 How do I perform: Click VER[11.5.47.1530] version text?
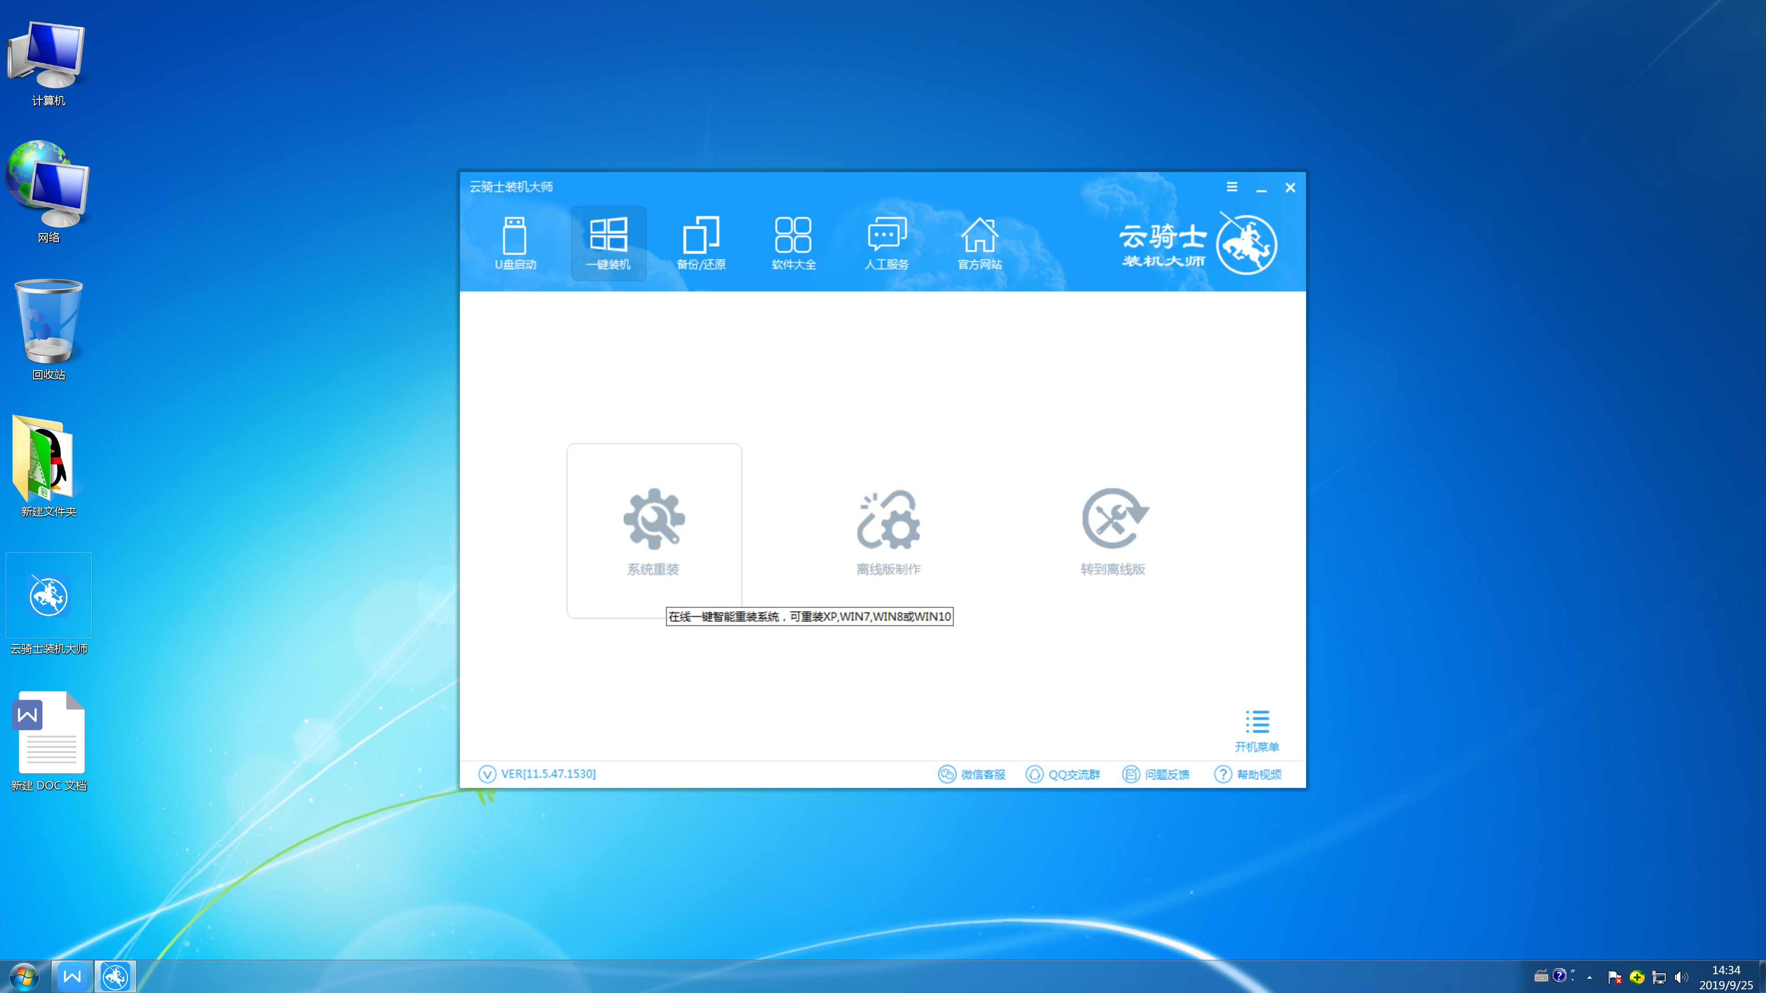tap(549, 774)
